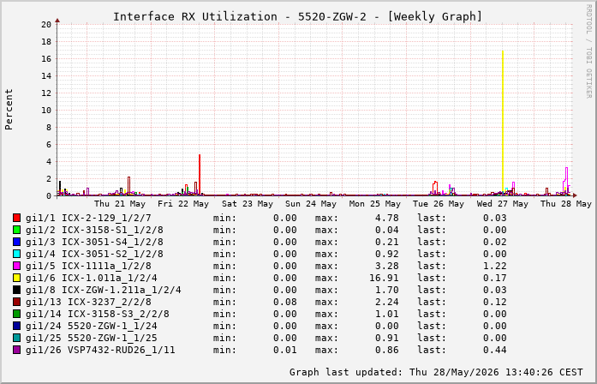The image size is (597, 384).
Task: Select legend text gi1/5 ICX-1111a_1/2/8
Action: (x=88, y=267)
